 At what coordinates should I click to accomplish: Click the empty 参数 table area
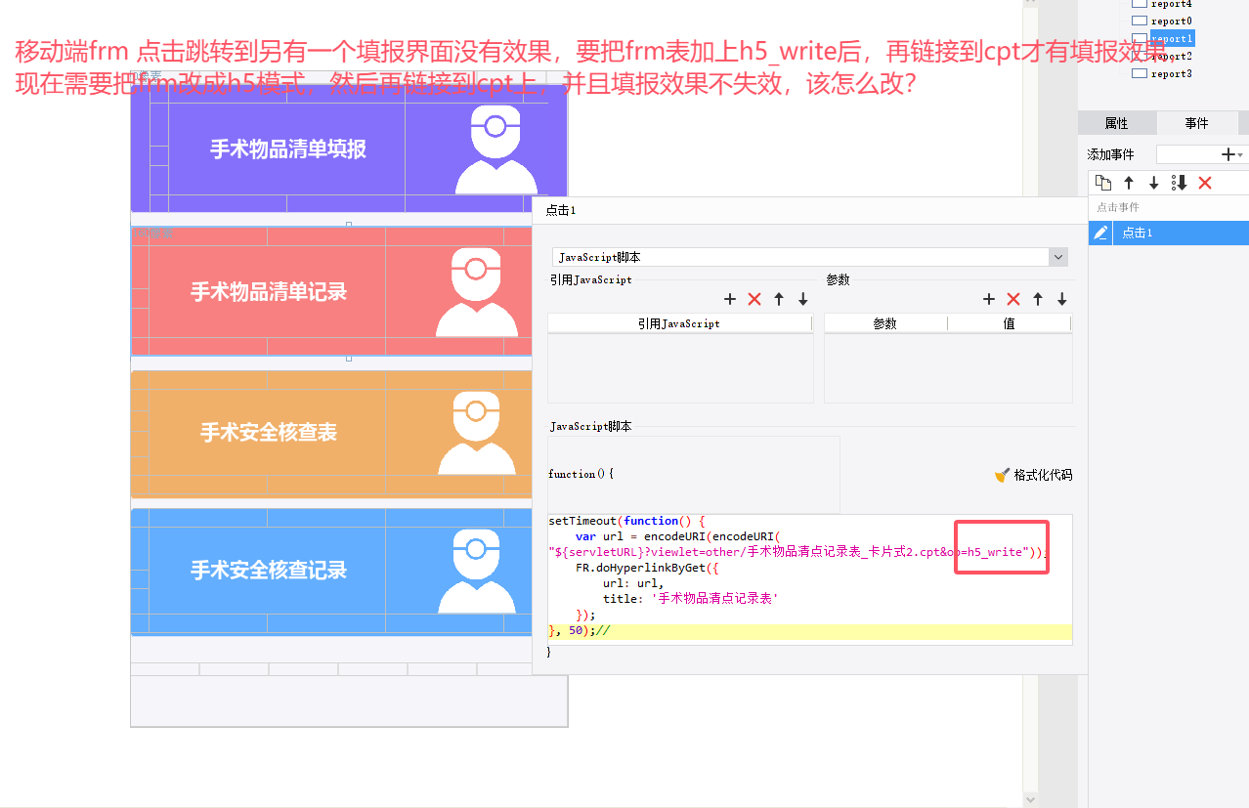(x=948, y=367)
